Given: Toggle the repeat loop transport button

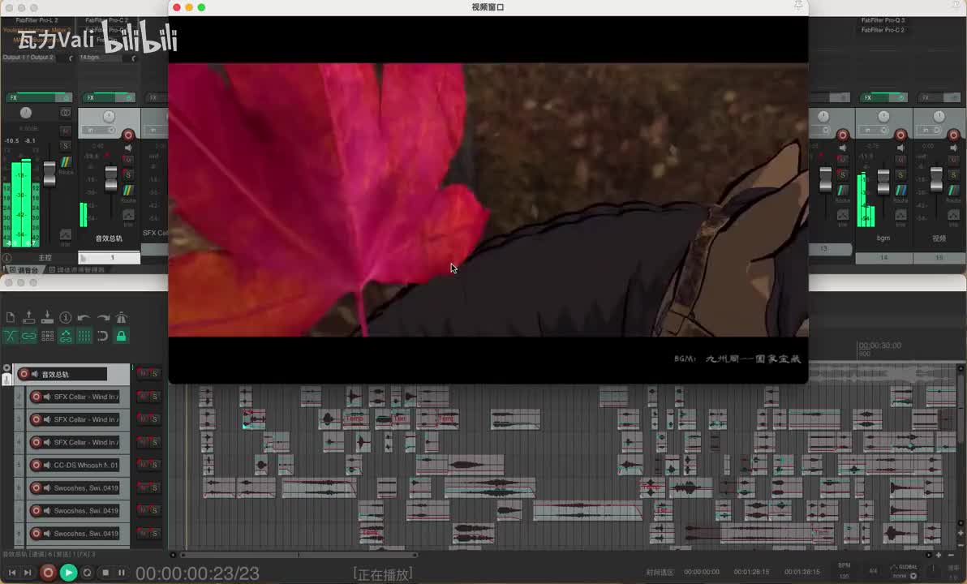Looking at the screenshot, I should 87,573.
